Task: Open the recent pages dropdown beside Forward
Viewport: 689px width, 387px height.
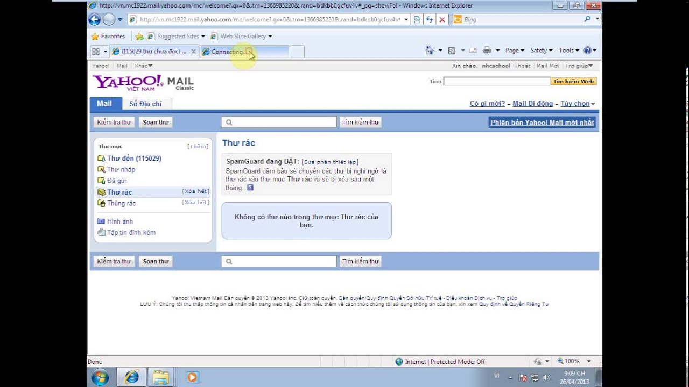Action: (120, 19)
